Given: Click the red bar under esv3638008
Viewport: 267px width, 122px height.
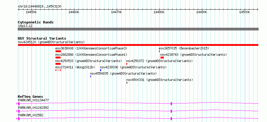Looking at the screenshot, I should pos(58,51).
